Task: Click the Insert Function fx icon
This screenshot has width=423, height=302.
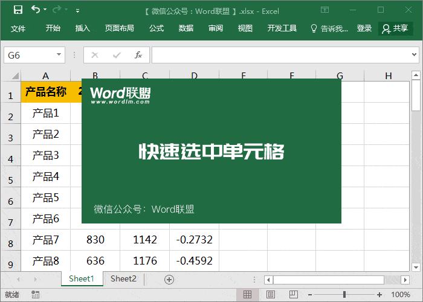Action: (x=138, y=55)
